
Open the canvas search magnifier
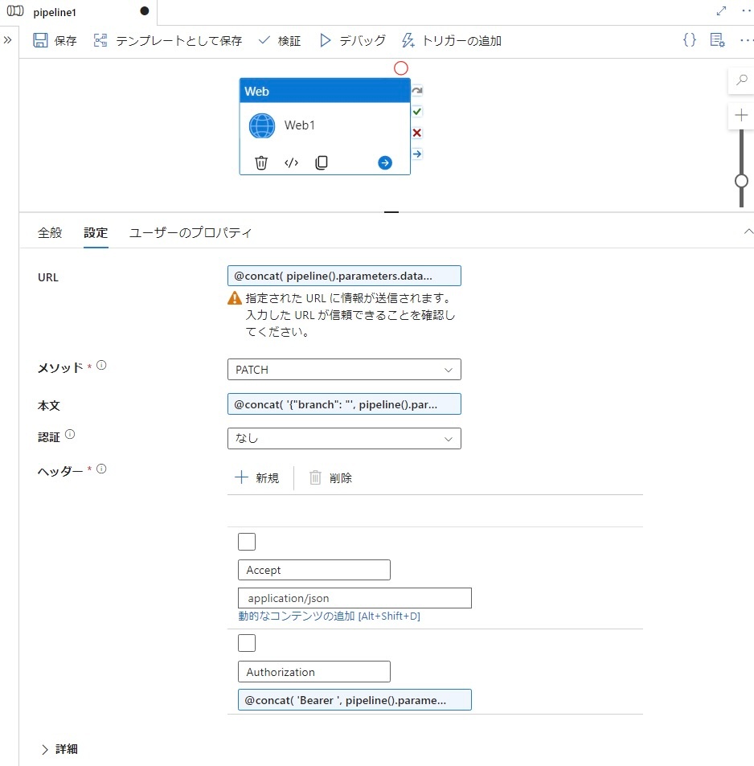741,79
